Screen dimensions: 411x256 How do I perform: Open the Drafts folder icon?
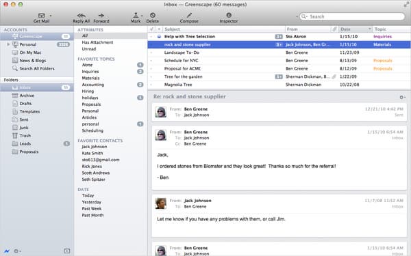(x=15, y=104)
